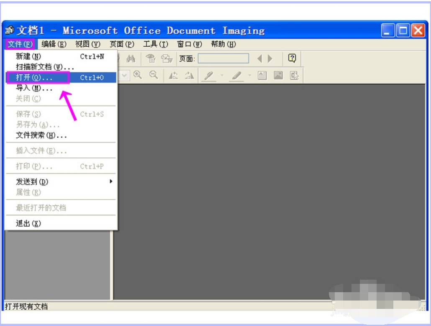
Task: Click the Send Text to Word icon
Action: [x=167, y=59]
